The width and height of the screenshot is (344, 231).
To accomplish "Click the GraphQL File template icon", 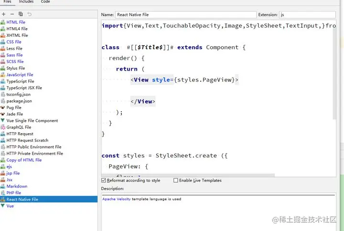I will (3, 127).
